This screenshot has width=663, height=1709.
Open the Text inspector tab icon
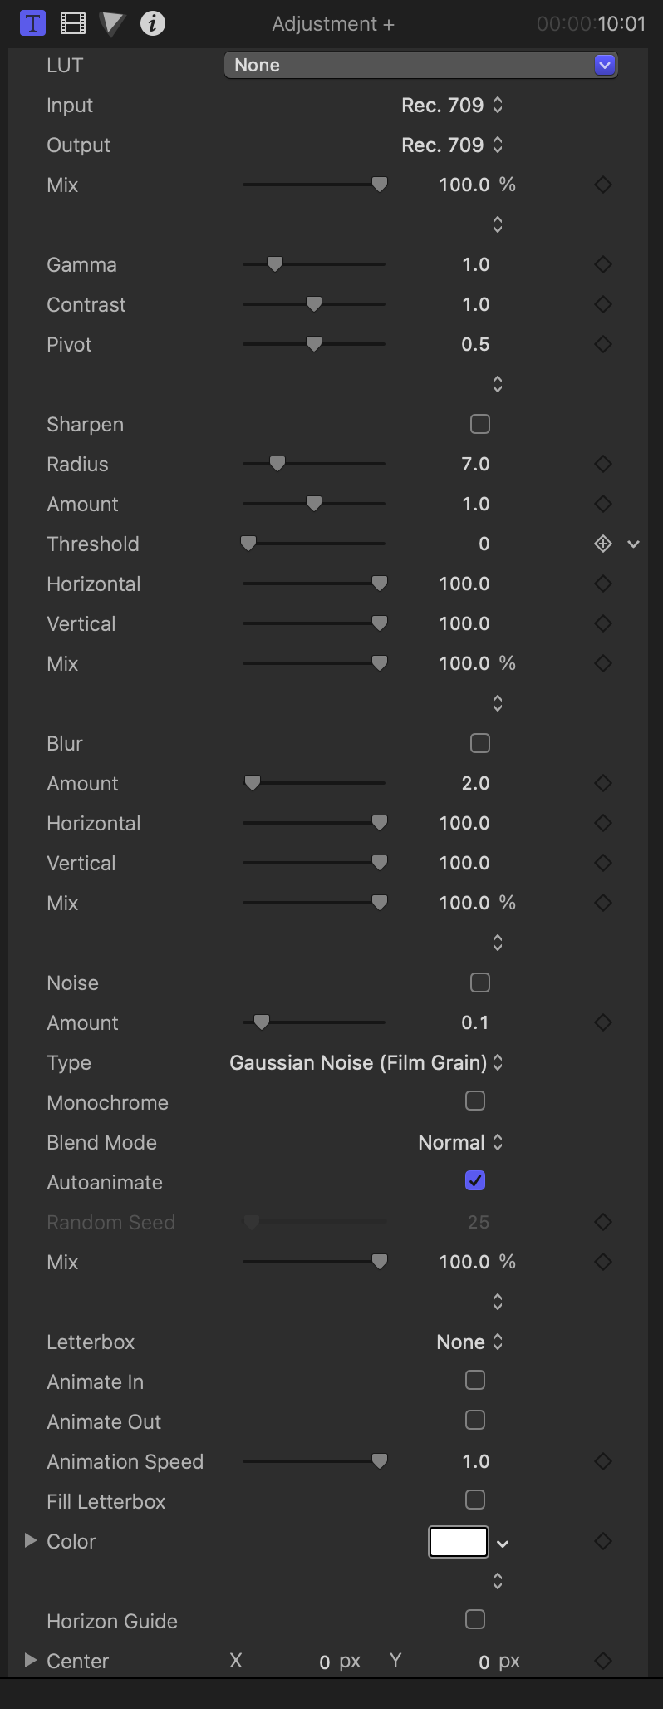tap(32, 23)
